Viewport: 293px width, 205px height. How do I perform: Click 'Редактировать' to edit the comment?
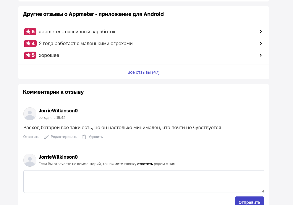(64, 137)
